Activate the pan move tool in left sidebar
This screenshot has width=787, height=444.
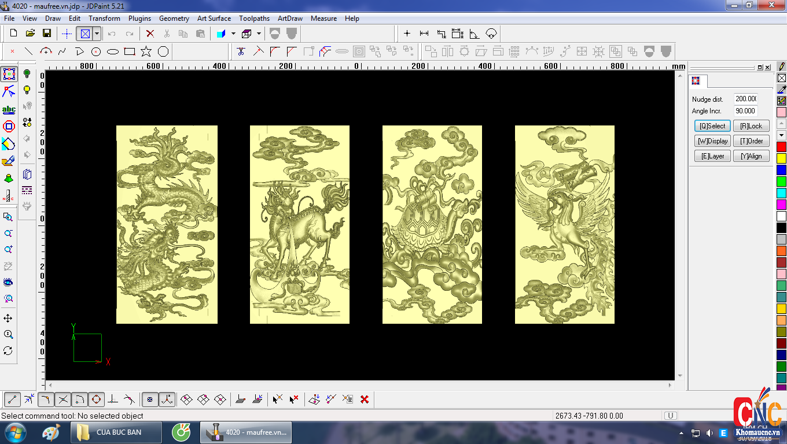[8, 319]
